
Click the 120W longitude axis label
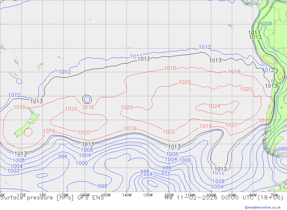point(169,195)
